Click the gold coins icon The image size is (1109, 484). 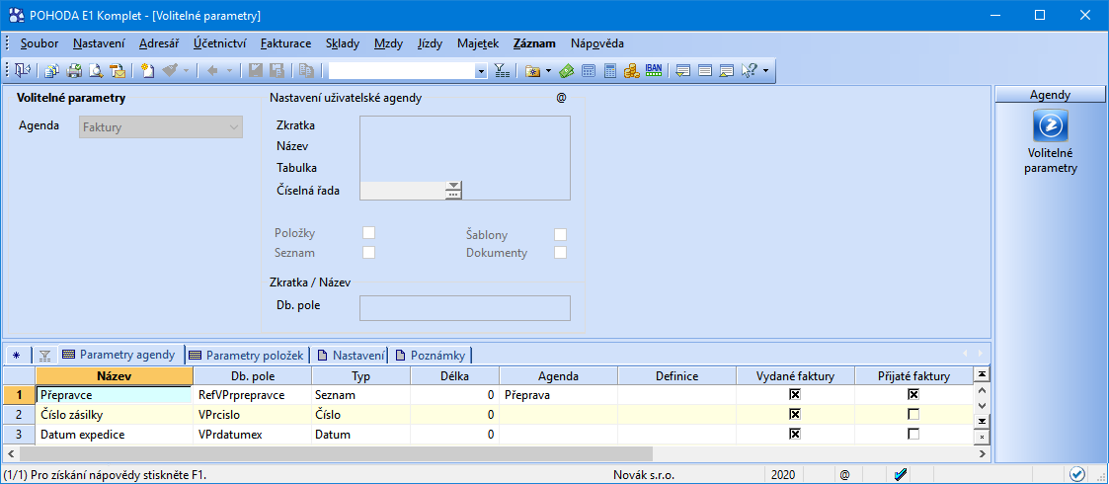point(632,70)
